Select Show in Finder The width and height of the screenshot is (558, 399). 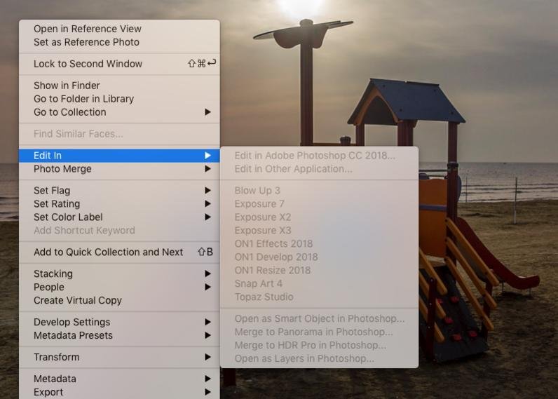click(x=67, y=86)
